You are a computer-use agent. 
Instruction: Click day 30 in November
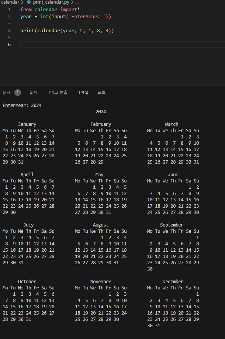117,319
